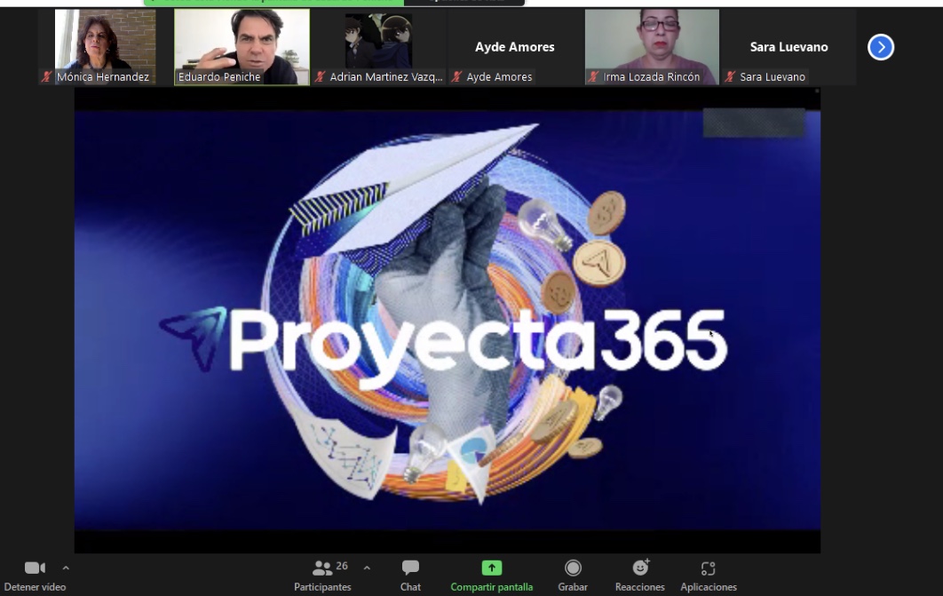Click the Compartir pantalla label
The width and height of the screenshot is (943, 596).
click(x=491, y=587)
